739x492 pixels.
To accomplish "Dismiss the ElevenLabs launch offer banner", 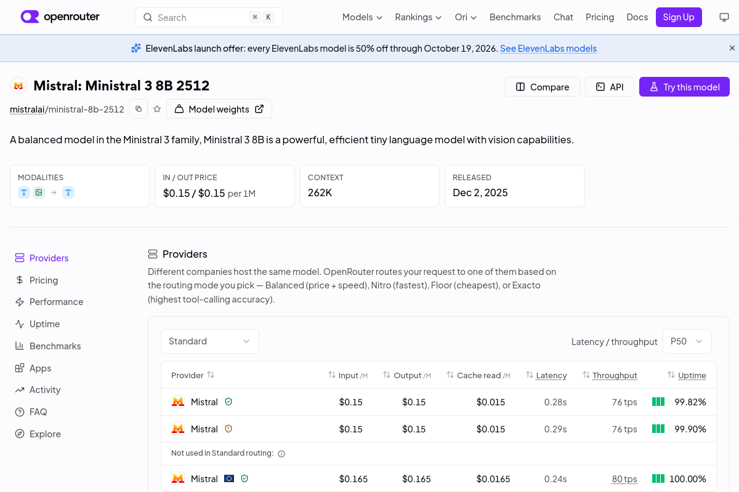I will click(732, 48).
